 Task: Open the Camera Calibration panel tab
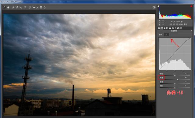click(178, 28)
